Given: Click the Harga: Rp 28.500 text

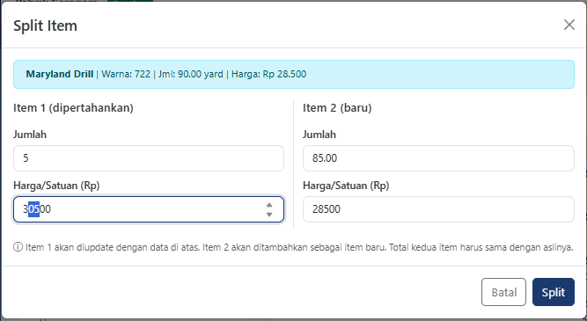Looking at the screenshot, I should coord(268,74).
